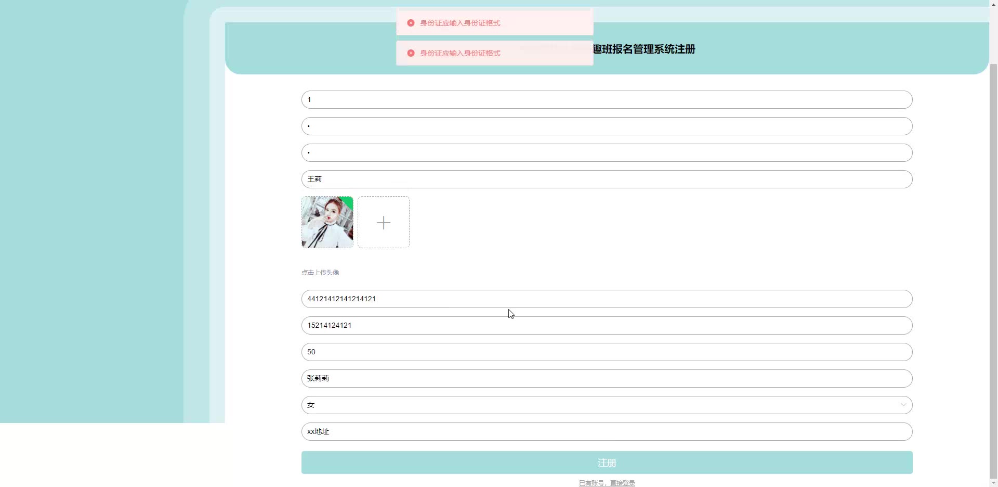Click the first password field
The height and width of the screenshot is (487, 998).
pyautogui.click(x=607, y=126)
